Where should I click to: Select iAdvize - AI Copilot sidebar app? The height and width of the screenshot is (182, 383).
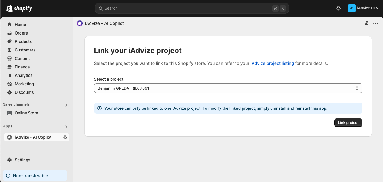(x=36, y=137)
